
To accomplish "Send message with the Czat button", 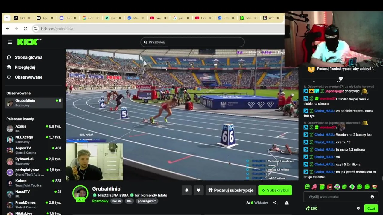I will 371,208.
